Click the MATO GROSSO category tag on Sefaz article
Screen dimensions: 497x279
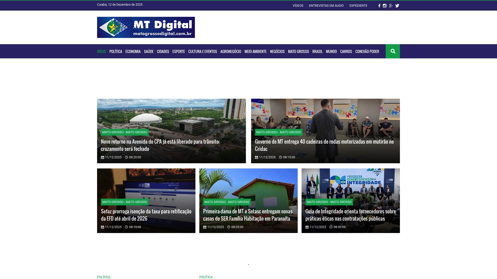(125, 202)
